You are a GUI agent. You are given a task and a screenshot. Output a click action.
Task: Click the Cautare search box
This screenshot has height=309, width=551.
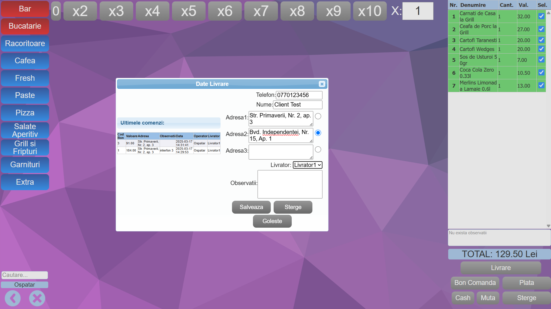tap(24, 275)
